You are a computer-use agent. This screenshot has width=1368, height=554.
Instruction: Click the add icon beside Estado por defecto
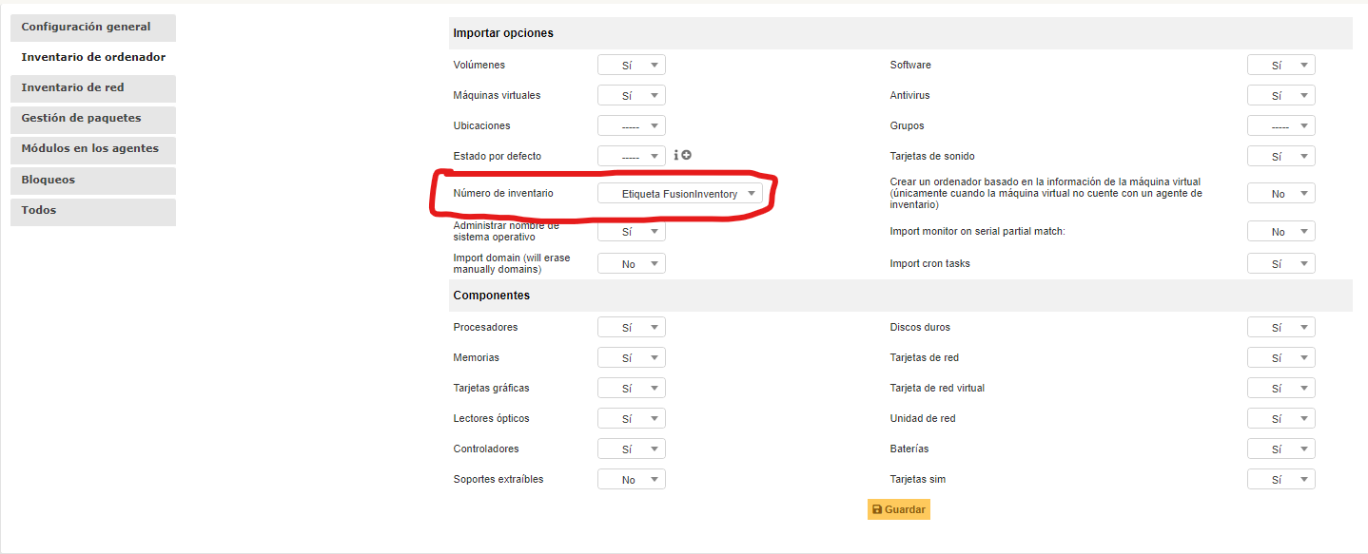tap(686, 155)
